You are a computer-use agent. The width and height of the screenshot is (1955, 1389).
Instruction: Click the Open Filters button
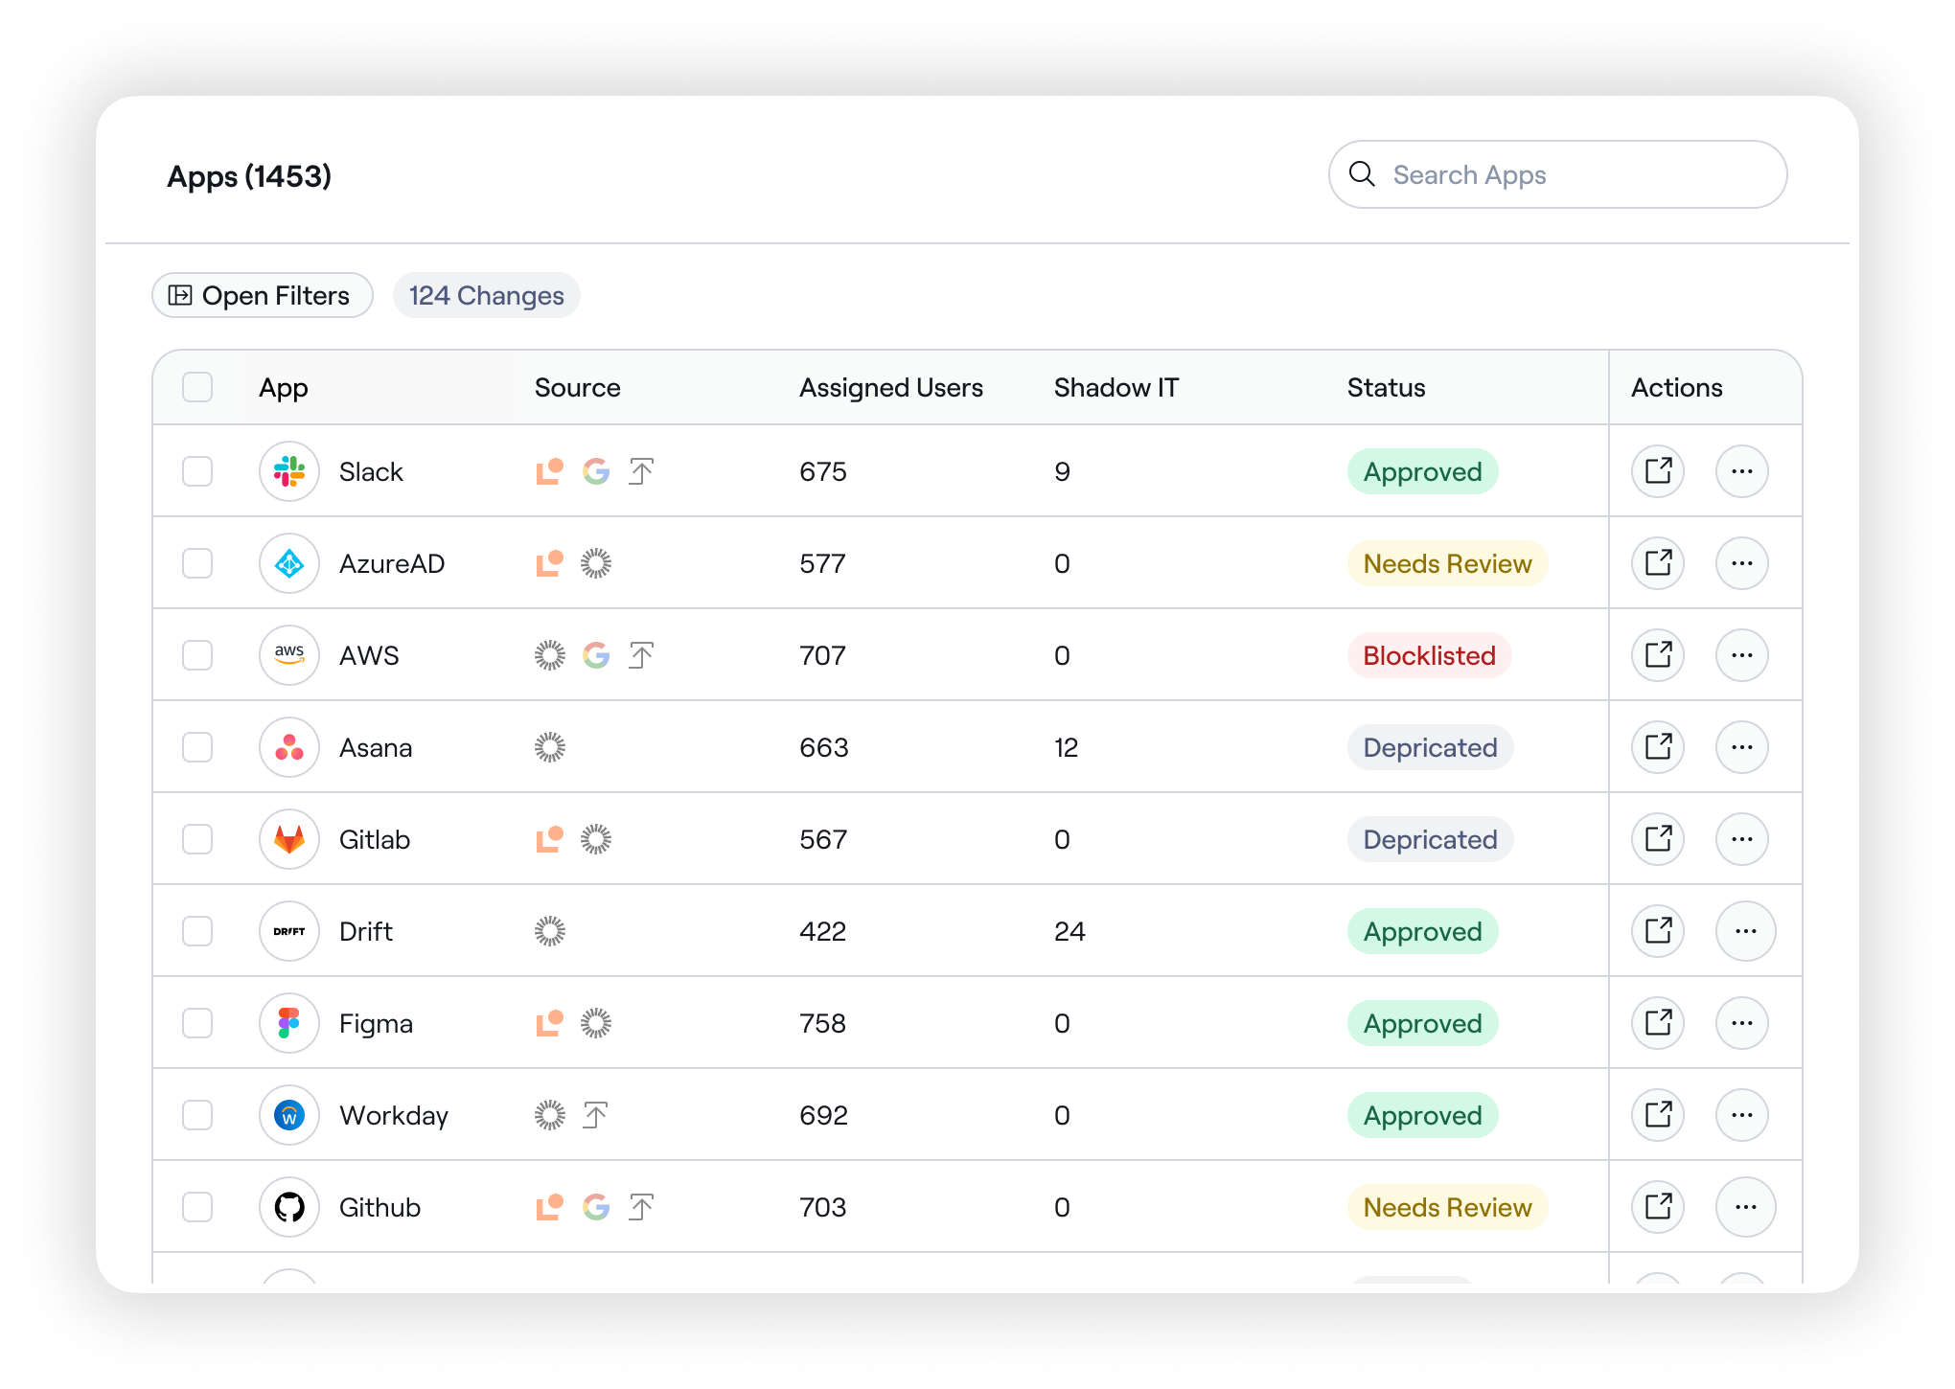(262, 295)
